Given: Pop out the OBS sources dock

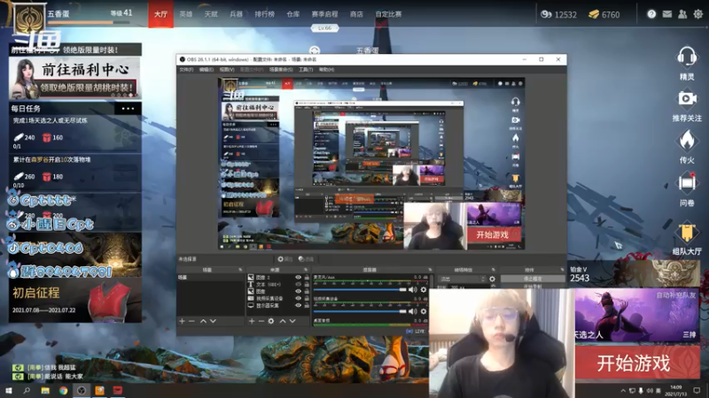Looking at the screenshot, I should tap(306, 270).
